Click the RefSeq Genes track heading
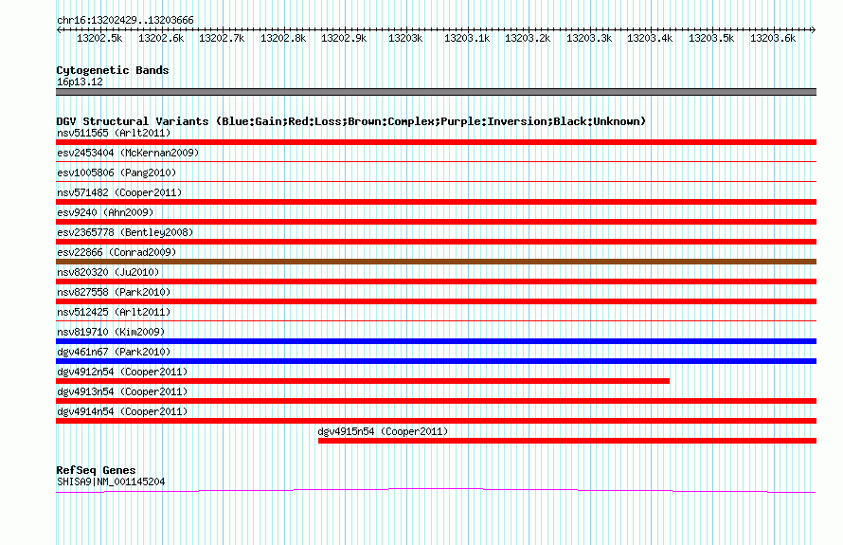 click(x=96, y=470)
